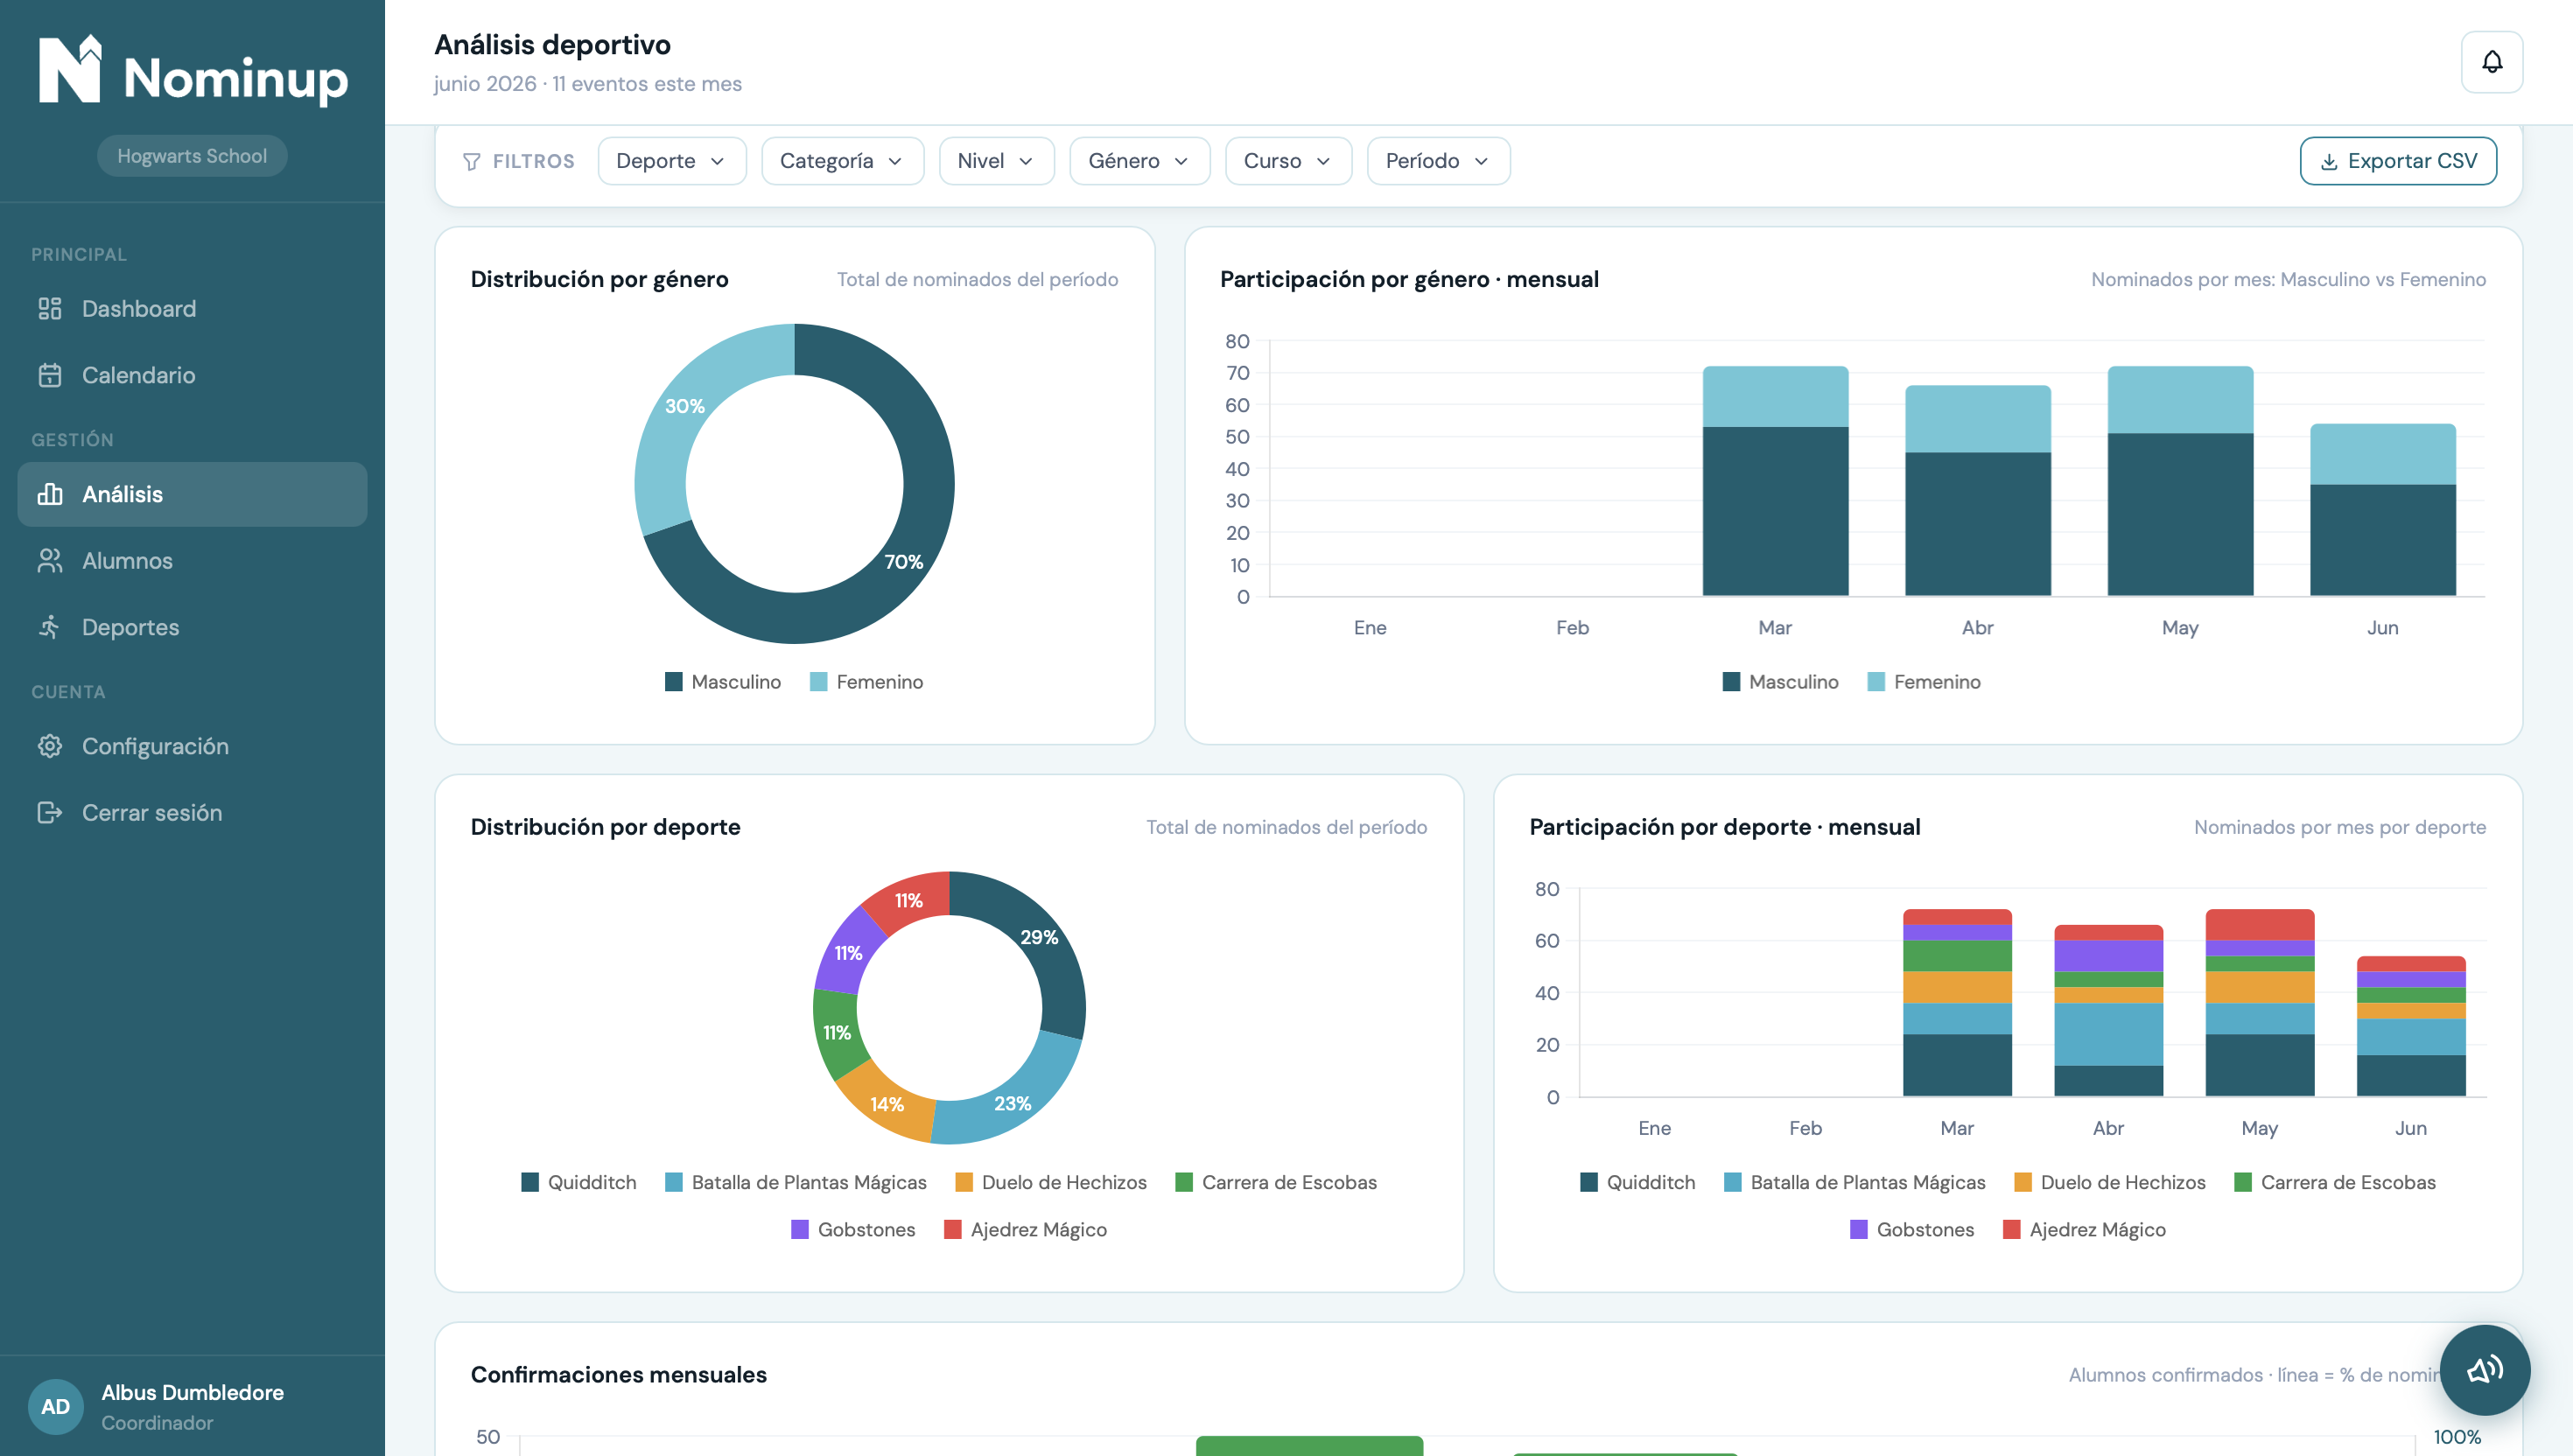Toggle Carrera de Escobas legend in monthly sport chart

2334,1182
